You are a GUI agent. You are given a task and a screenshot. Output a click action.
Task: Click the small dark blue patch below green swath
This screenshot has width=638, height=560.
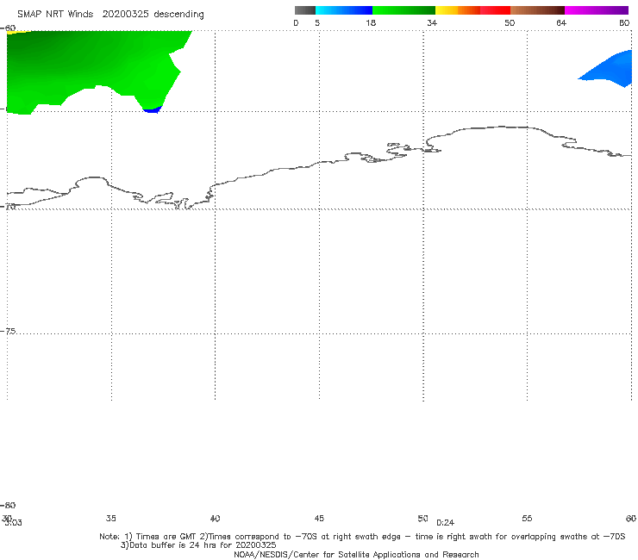pyautogui.click(x=153, y=109)
